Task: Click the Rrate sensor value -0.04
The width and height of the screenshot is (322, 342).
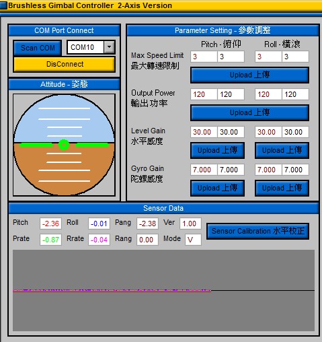Action: (x=99, y=240)
